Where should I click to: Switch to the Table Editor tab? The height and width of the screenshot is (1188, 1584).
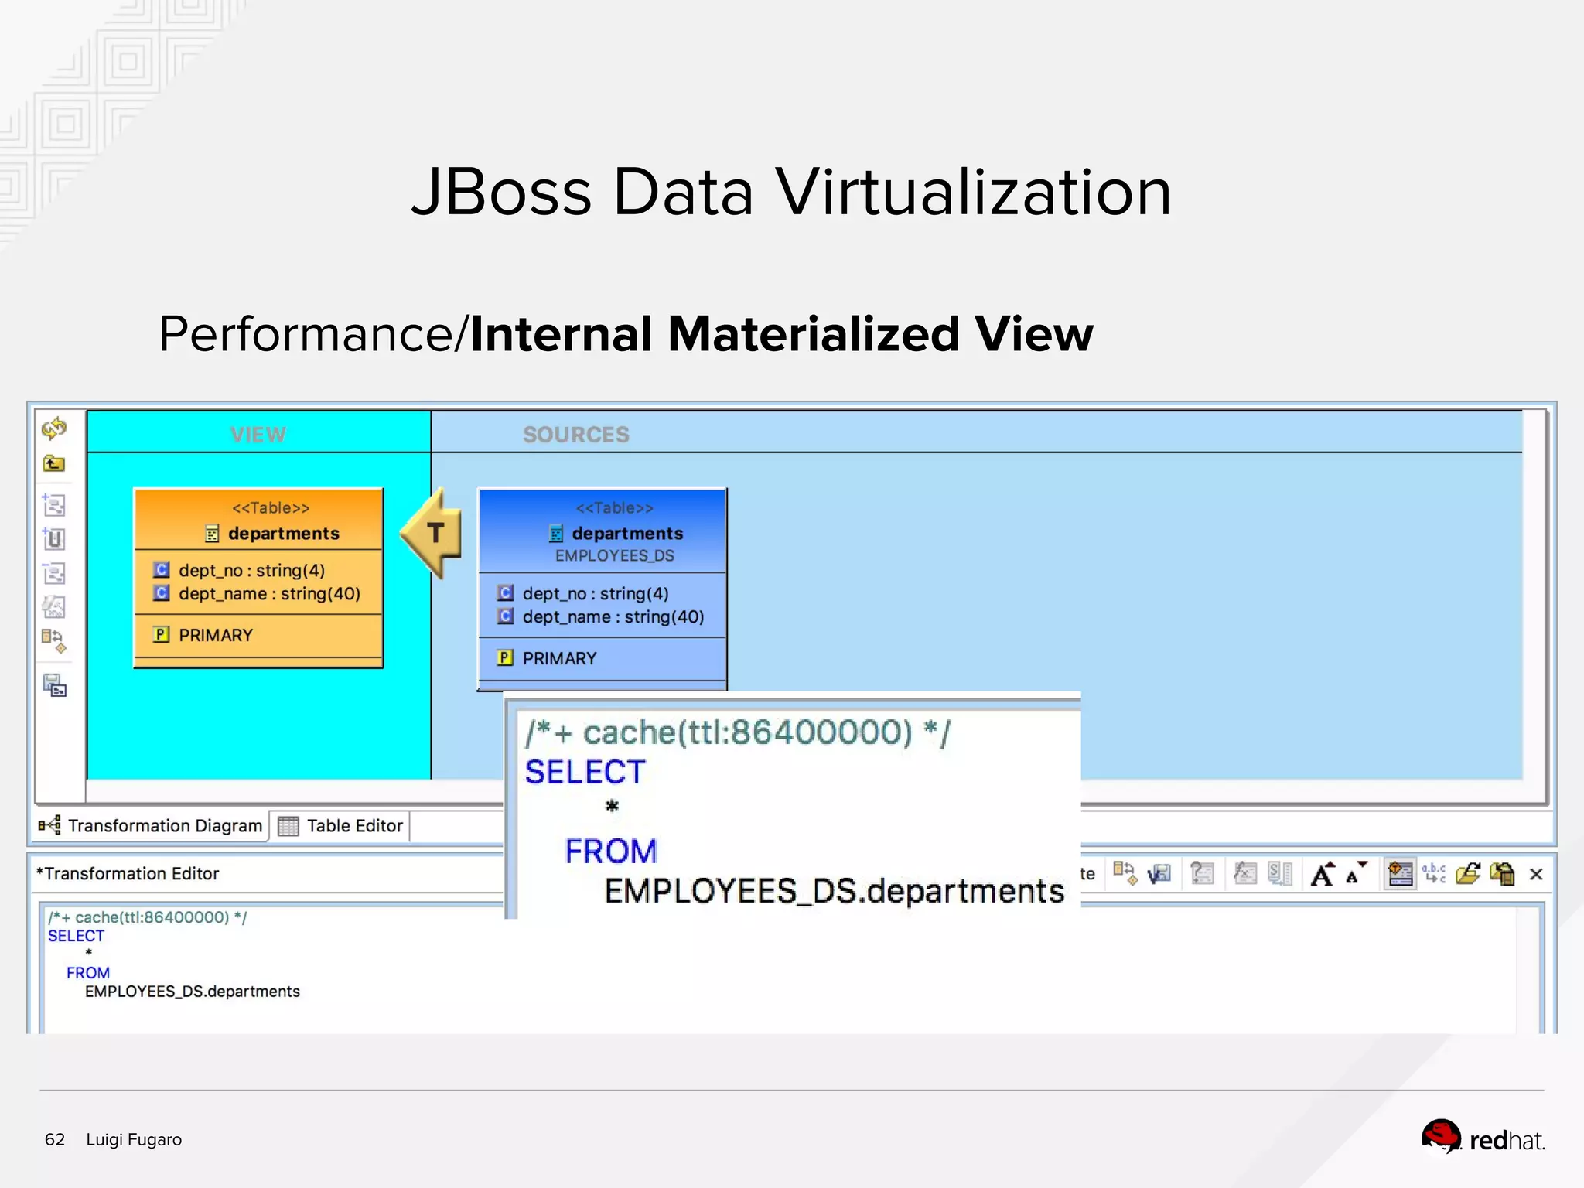(340, 826)
